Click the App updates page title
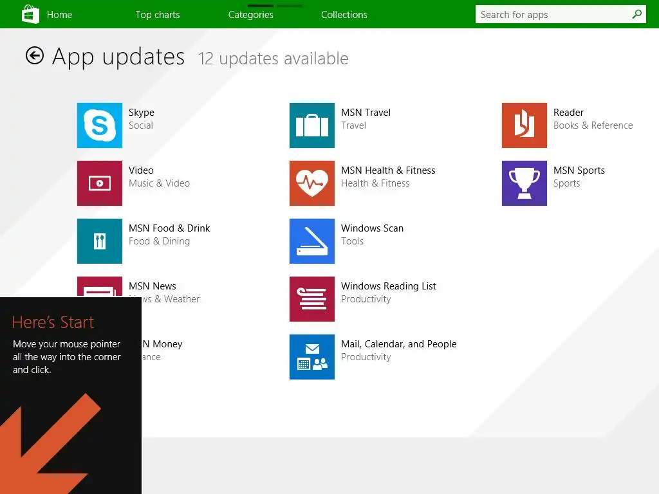The height and width of the screenshot is (494, 659). tap(118, 57)
